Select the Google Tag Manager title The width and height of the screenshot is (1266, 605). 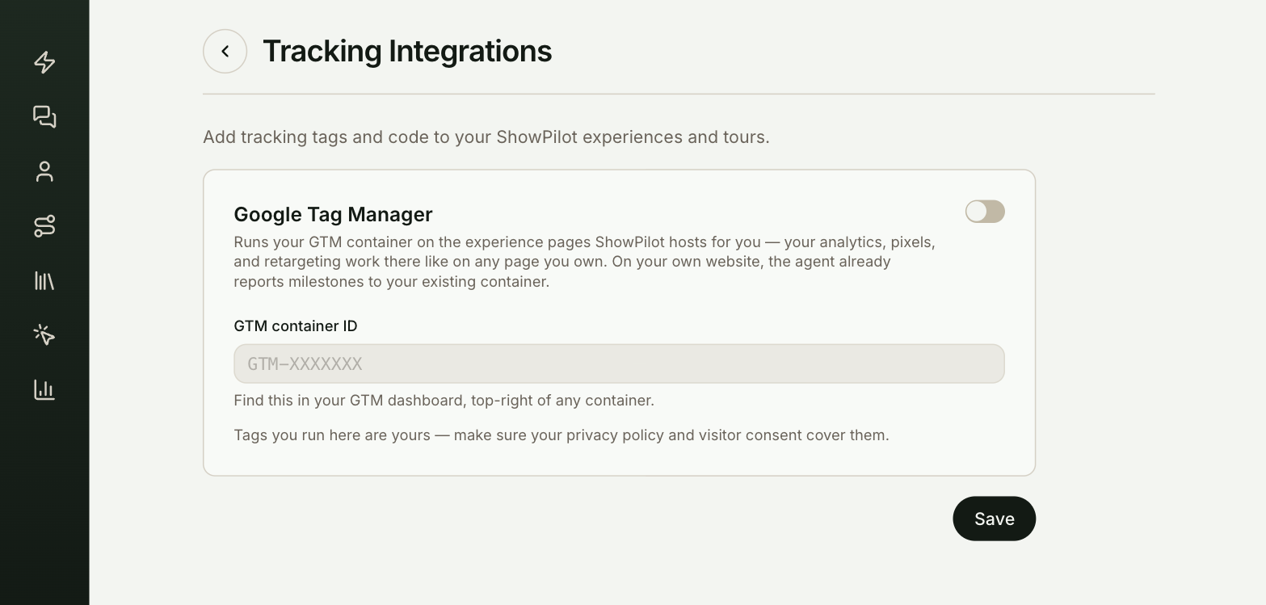pos(333,214)
